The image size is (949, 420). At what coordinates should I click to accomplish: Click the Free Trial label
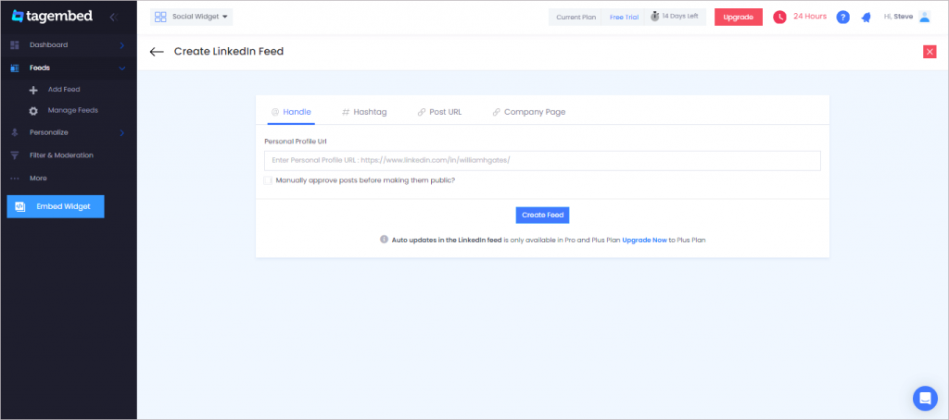point(624,17)
